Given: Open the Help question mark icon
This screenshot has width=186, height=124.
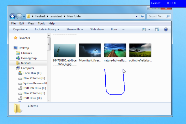Looking at the screenshot, I should click(x=166, y=29).
